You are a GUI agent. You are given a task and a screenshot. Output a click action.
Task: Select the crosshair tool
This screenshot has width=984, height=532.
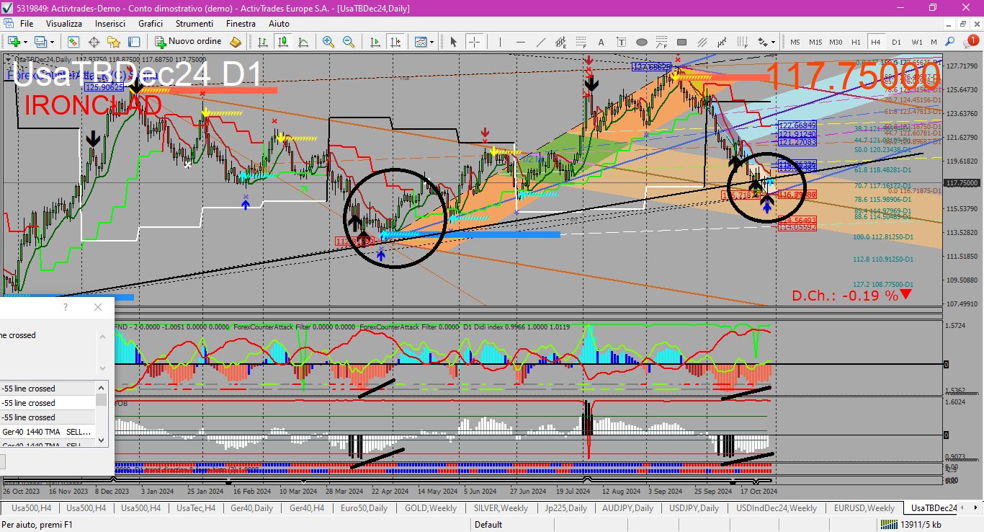474,42
